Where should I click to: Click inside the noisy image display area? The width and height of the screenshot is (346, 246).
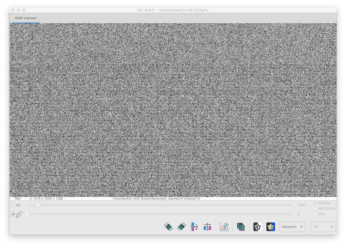click(x=173, y=110)
